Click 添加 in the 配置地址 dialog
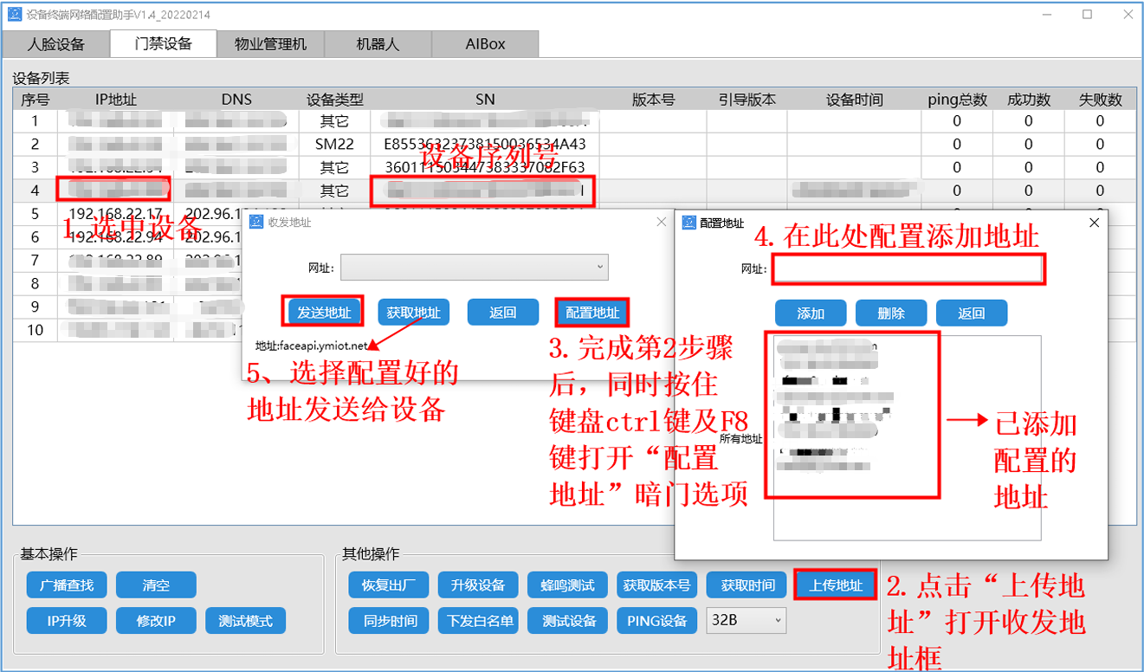Screen dimensions: 1144x672 click(x=811, y=313)
